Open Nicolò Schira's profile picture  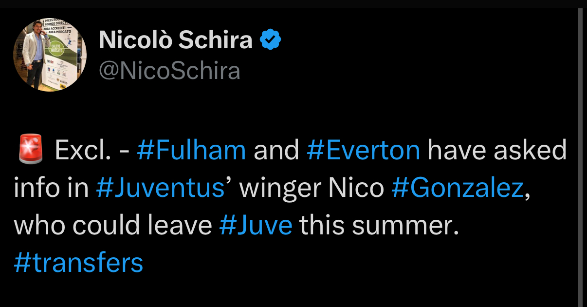click(50, 55)
